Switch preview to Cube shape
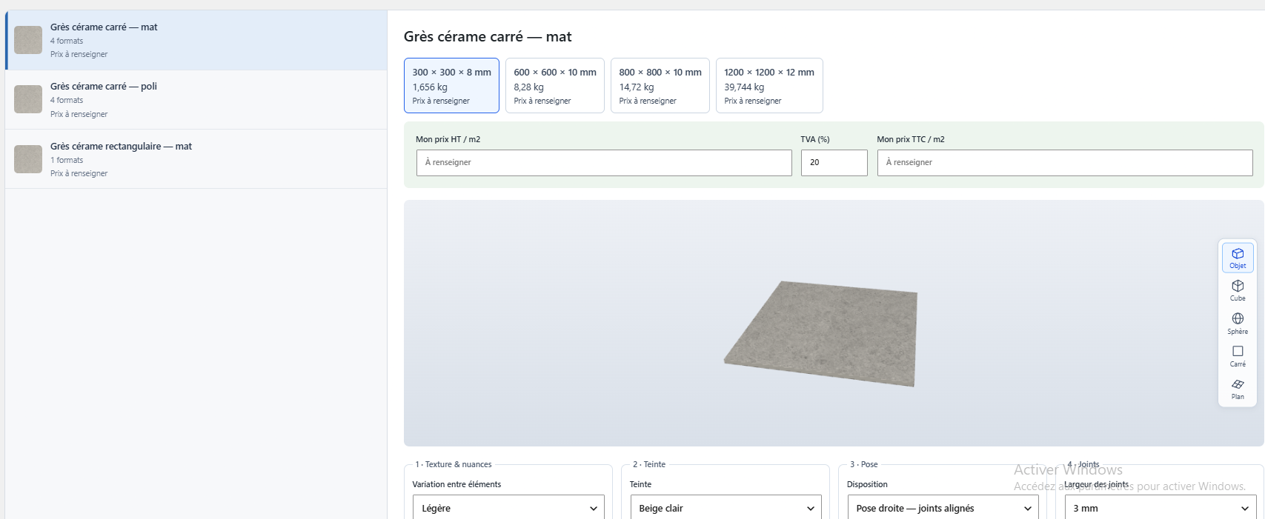The width and height of the screenshot is (1265, 519). click(1238, 290)
